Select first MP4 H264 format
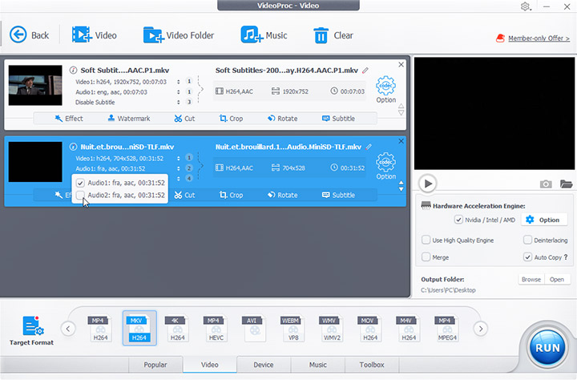Image resolution: width=577 pixels, height=380 pixels. pos(100,329)
